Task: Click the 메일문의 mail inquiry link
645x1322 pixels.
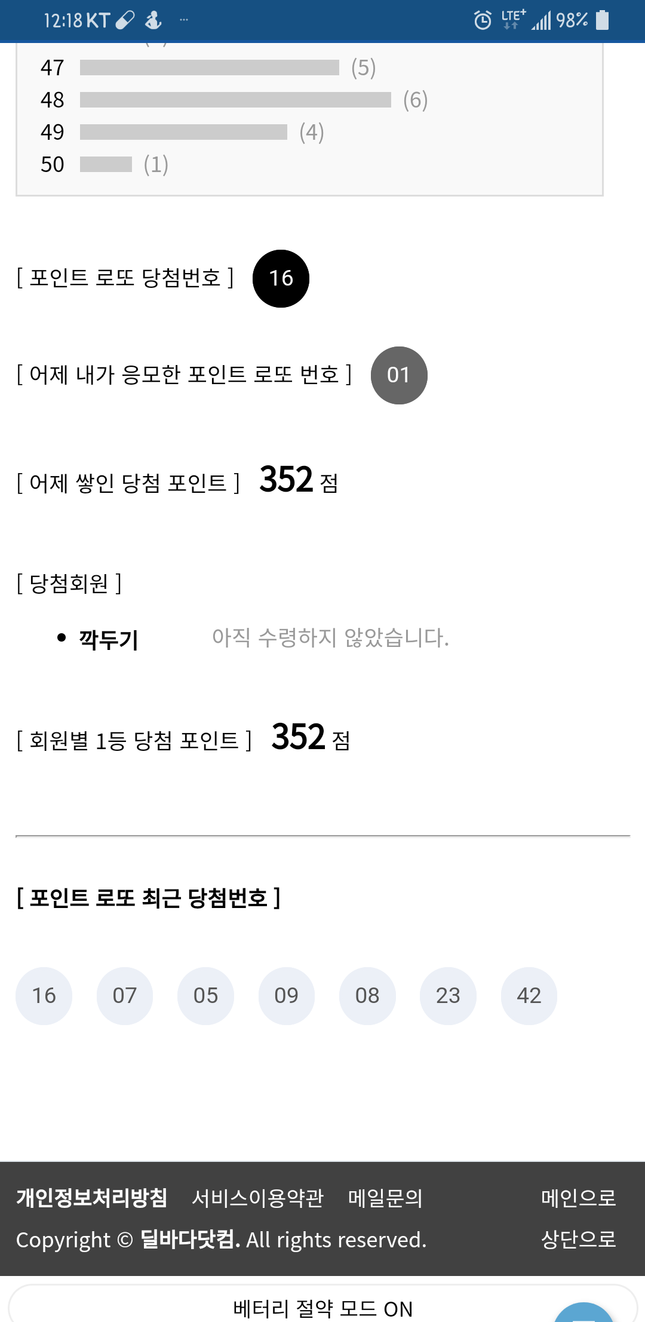Action: click(x=385, y=1198)
